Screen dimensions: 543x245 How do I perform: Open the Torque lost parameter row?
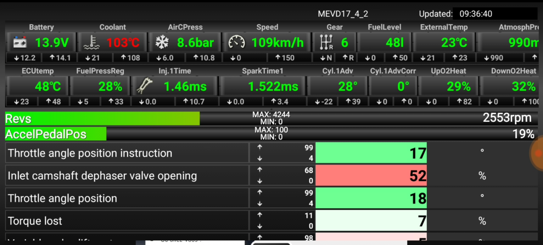127,221
